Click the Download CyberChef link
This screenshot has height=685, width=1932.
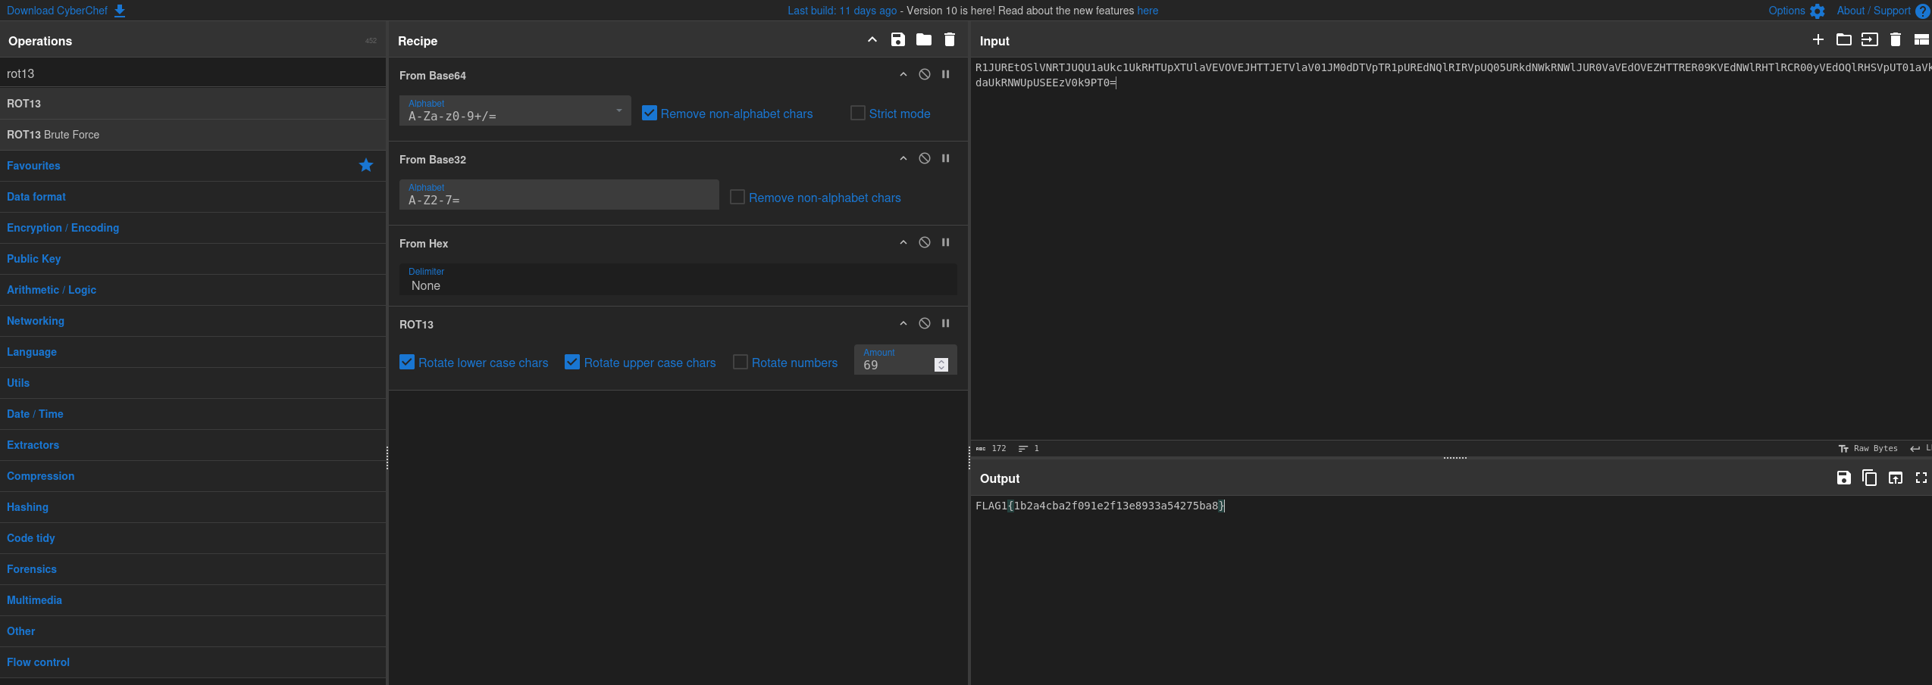[x=57, y=11]
